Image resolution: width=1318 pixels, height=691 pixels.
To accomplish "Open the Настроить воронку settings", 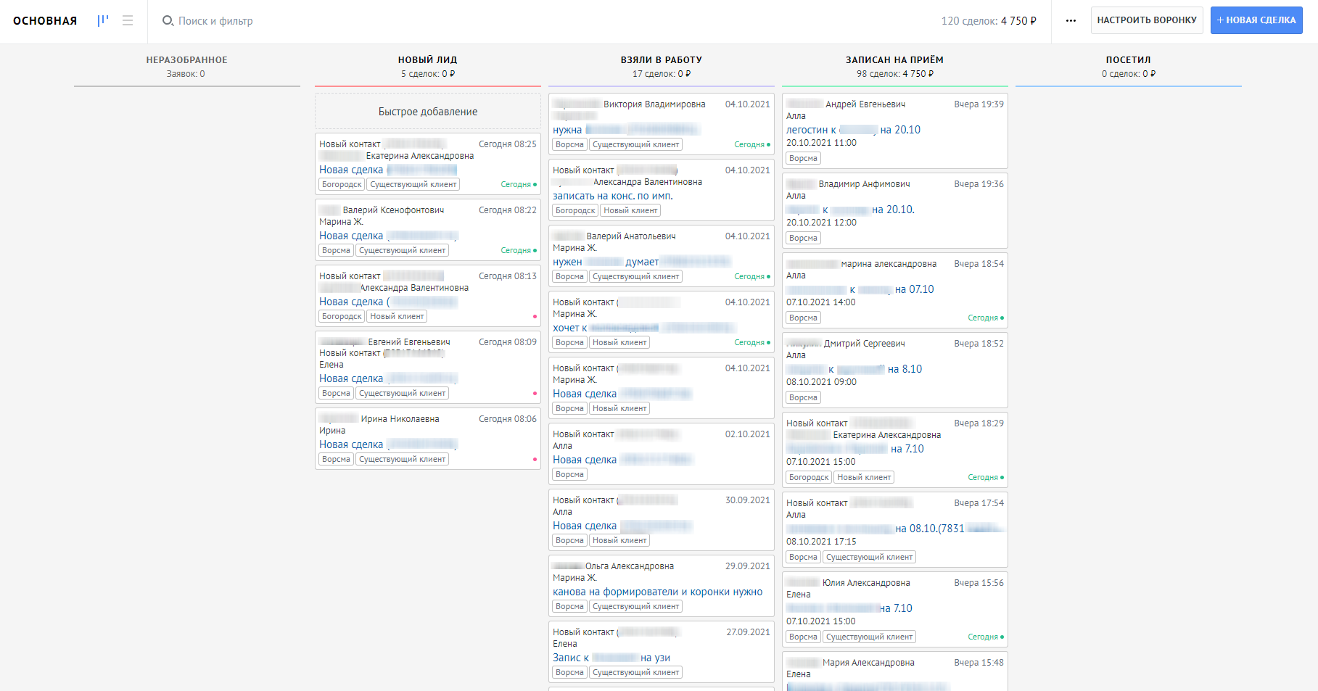I will (x=1147, y=20).
